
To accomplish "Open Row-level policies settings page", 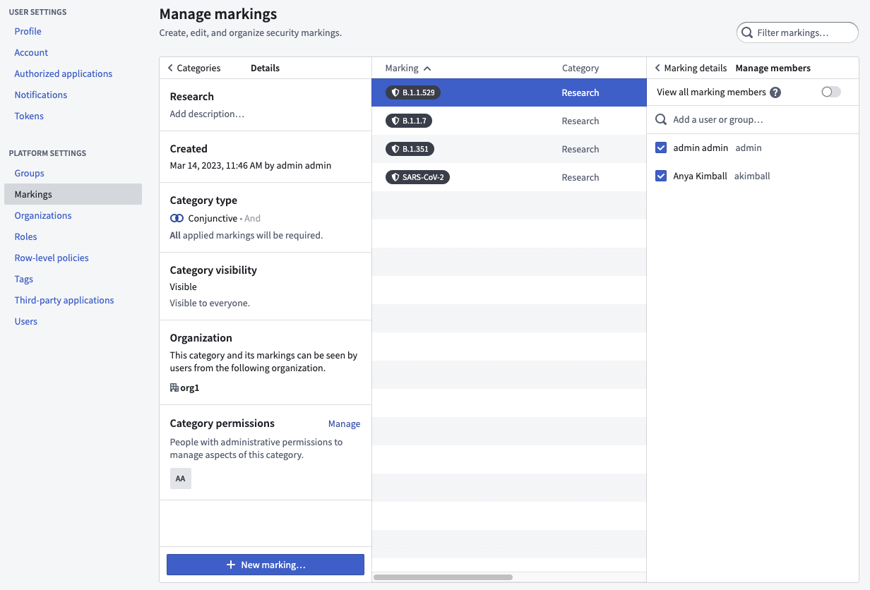I will point(52,258).
